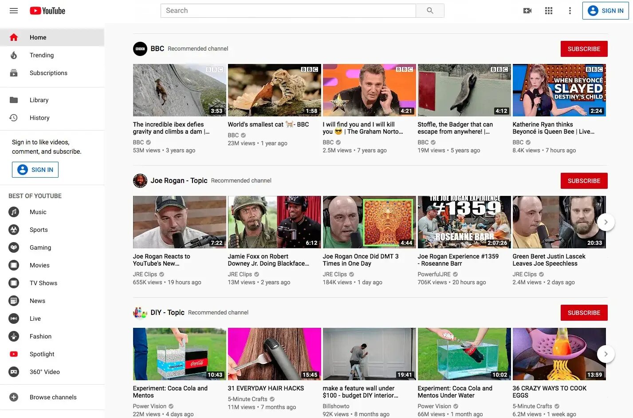Click the Movies icon in sidebar
The image size is (633, 418).
tap(14, 265)
